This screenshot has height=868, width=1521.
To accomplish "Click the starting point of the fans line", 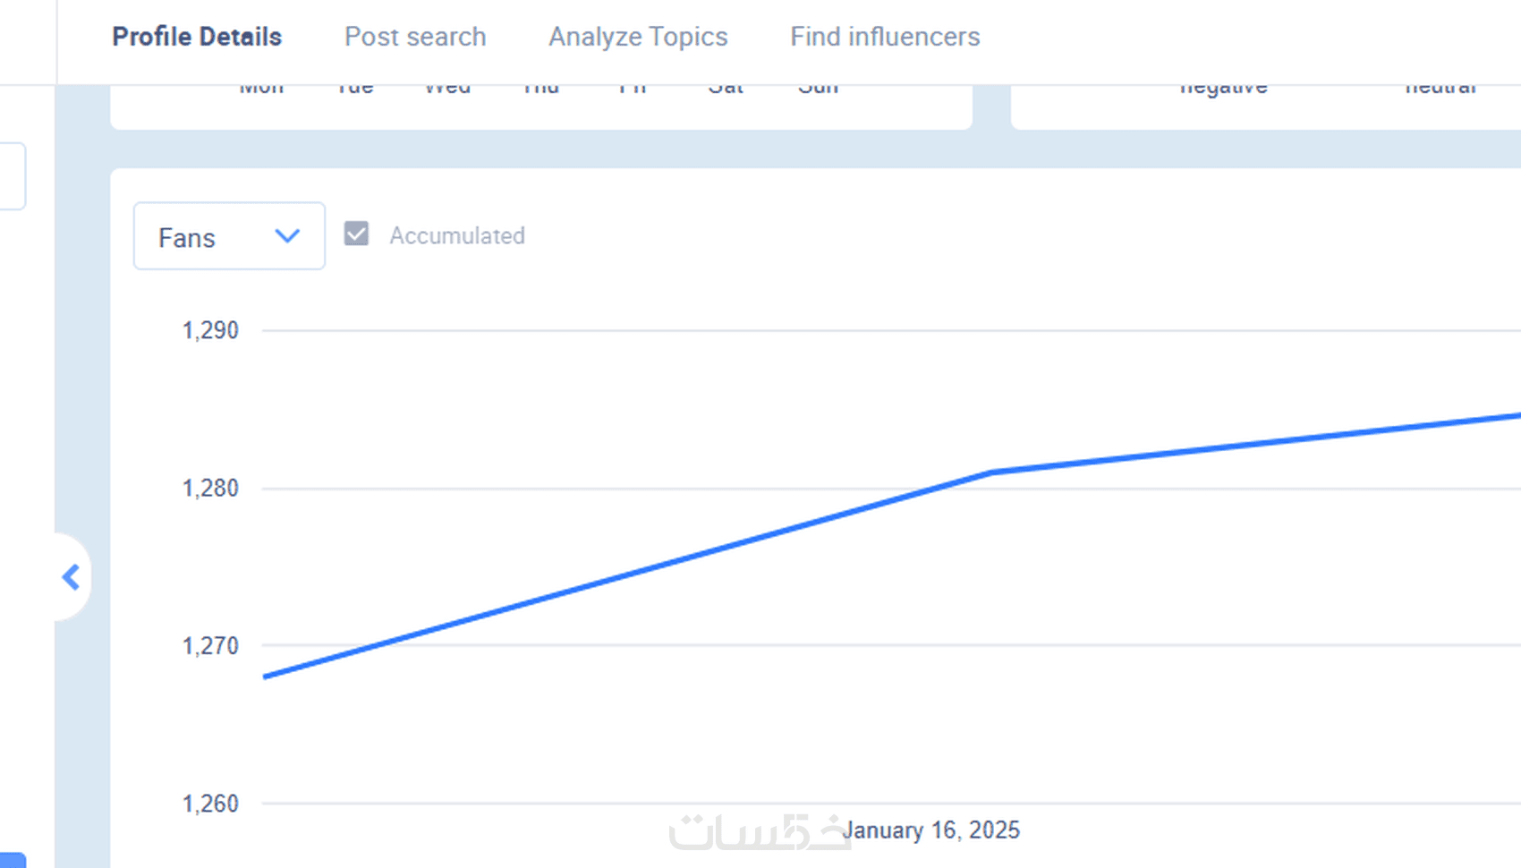I will (x=266, y=677).
